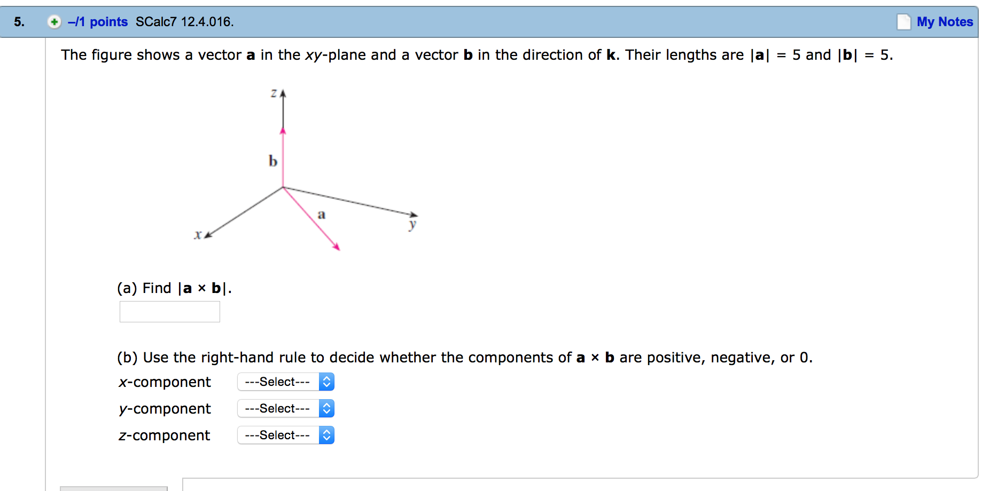Click the x-component text label
This screenshot has width=982, height=491.
point(165,382)
